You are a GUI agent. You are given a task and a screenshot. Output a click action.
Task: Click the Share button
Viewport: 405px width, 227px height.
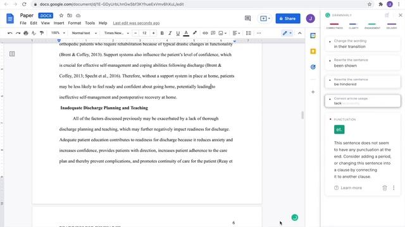pyautogui.click(x=288, y=18)
